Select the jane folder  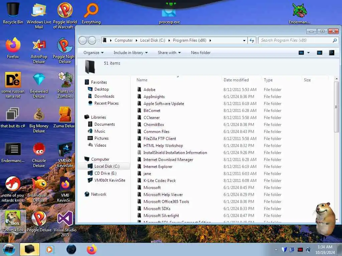click(x=147, y=173)
